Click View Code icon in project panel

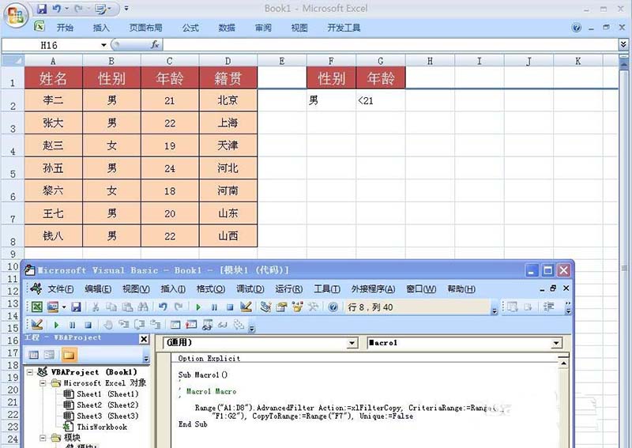pos(34,355)
